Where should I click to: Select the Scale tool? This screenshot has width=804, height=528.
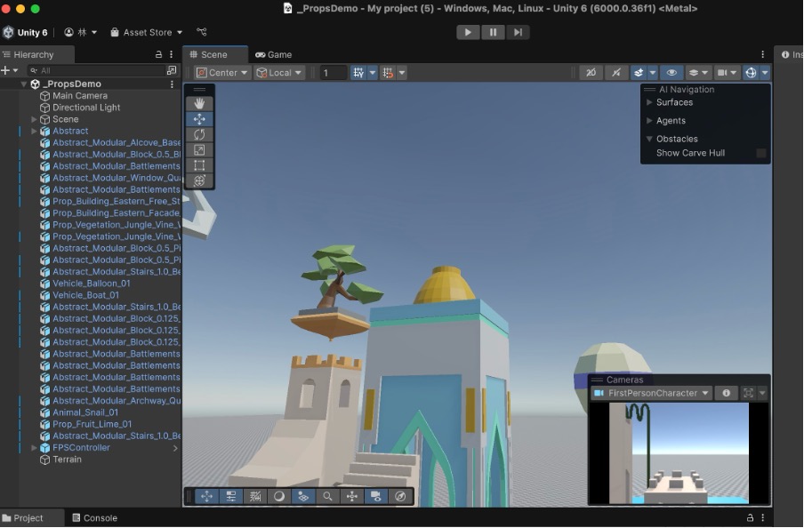click(x=199, y=149)
